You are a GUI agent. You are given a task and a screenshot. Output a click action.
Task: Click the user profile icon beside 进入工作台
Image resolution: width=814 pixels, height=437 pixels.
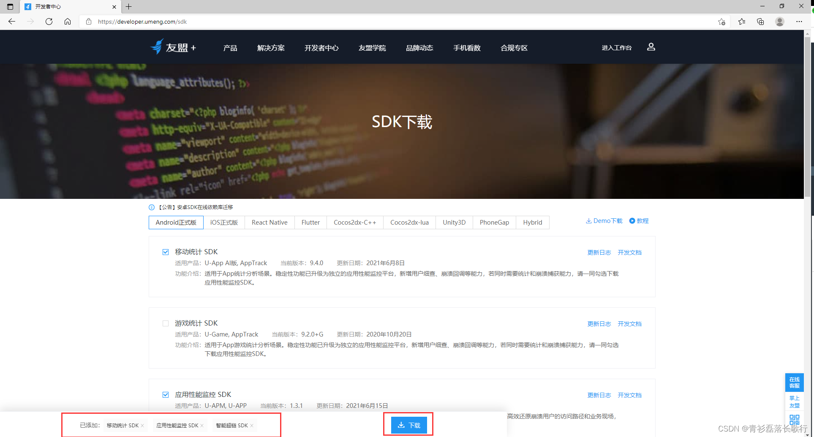tap(651, 47)
